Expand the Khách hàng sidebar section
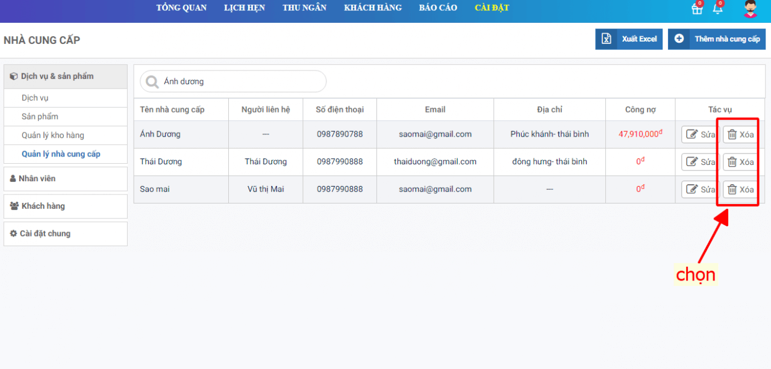 pos(65,206)
